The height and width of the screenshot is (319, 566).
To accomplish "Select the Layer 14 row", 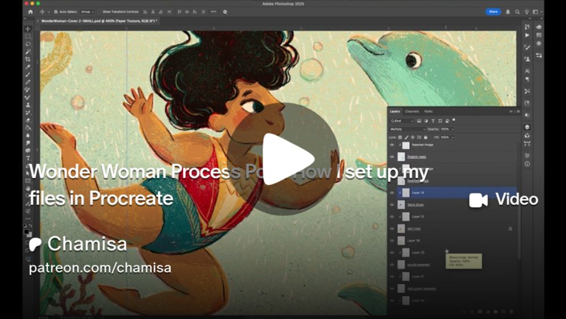I will [x=457, y=193].
